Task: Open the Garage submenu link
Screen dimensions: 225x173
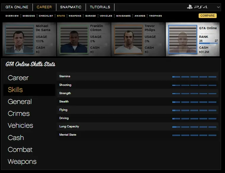Action: pyautogui.click(x=90, y=16)
